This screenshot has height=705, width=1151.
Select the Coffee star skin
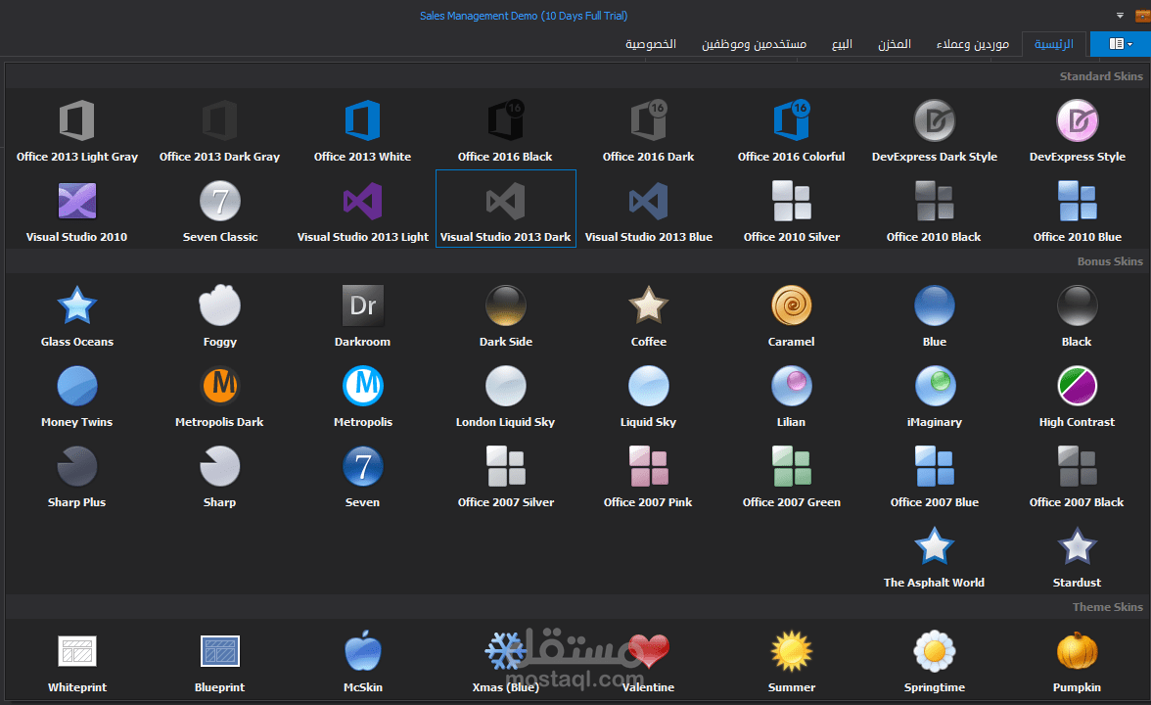click(x=648, y=315)
